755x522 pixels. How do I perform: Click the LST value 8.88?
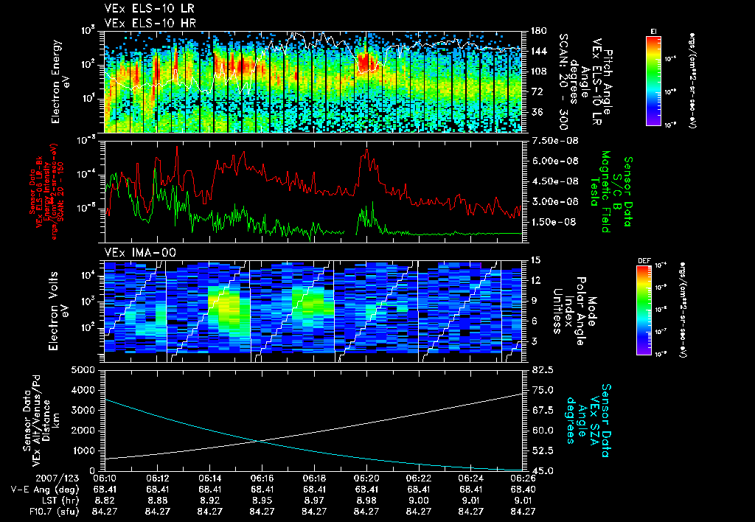pyautogui.click(x=158, y=501)
